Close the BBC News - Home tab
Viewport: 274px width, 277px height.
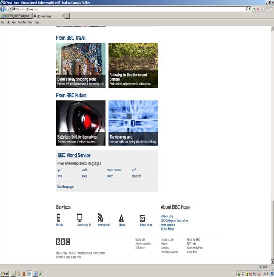pos(63,16)
